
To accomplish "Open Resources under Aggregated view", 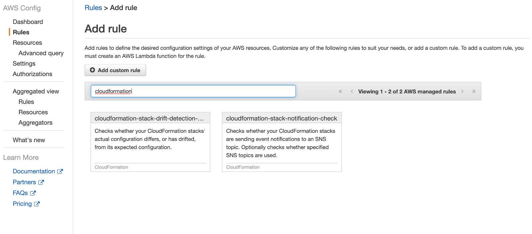I will point(33,112).
